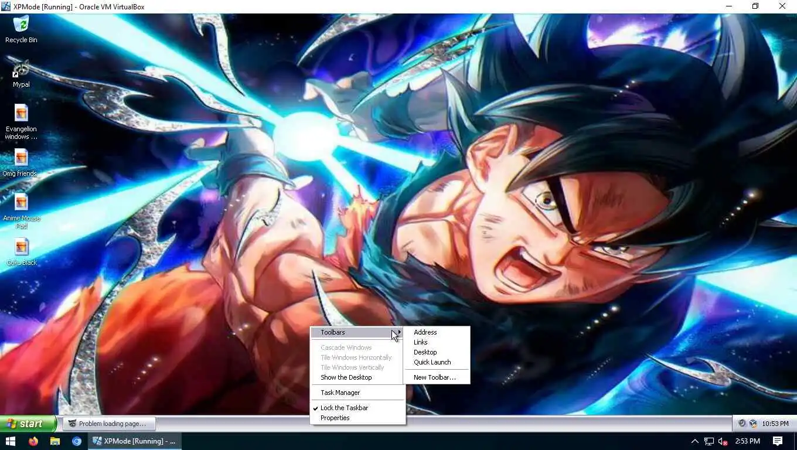Viewport: 797px width, 450px height.
Task: Launch Firefox from host taskbar
Action: (33, 441)
